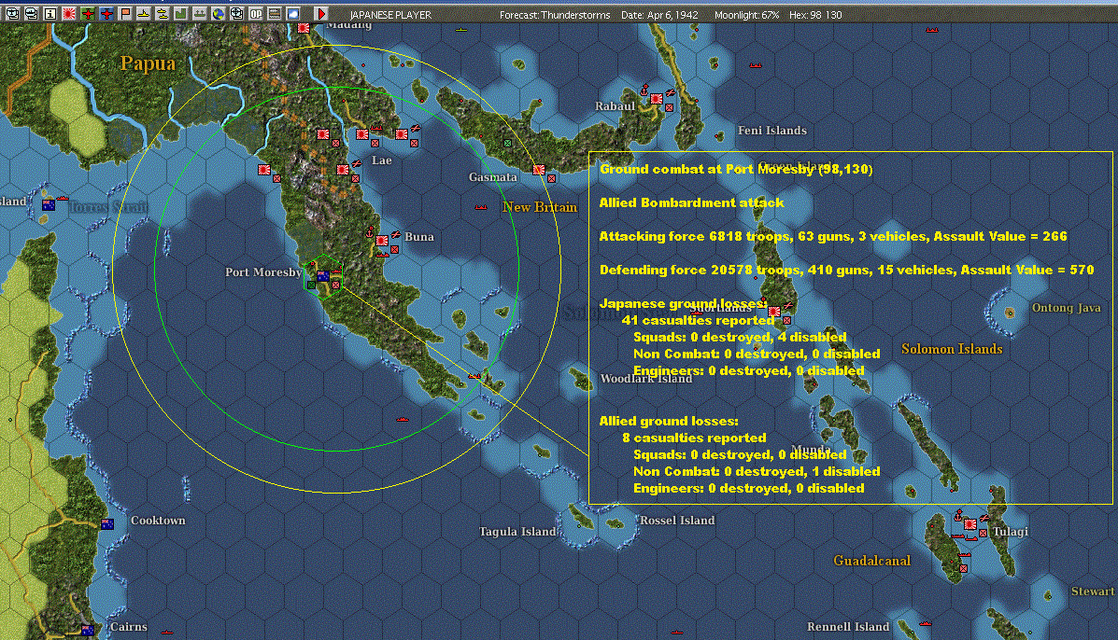This screenshot has width=1118, height=640.
Task: Click the Tagula Island label
Action: tap(517, 531)
